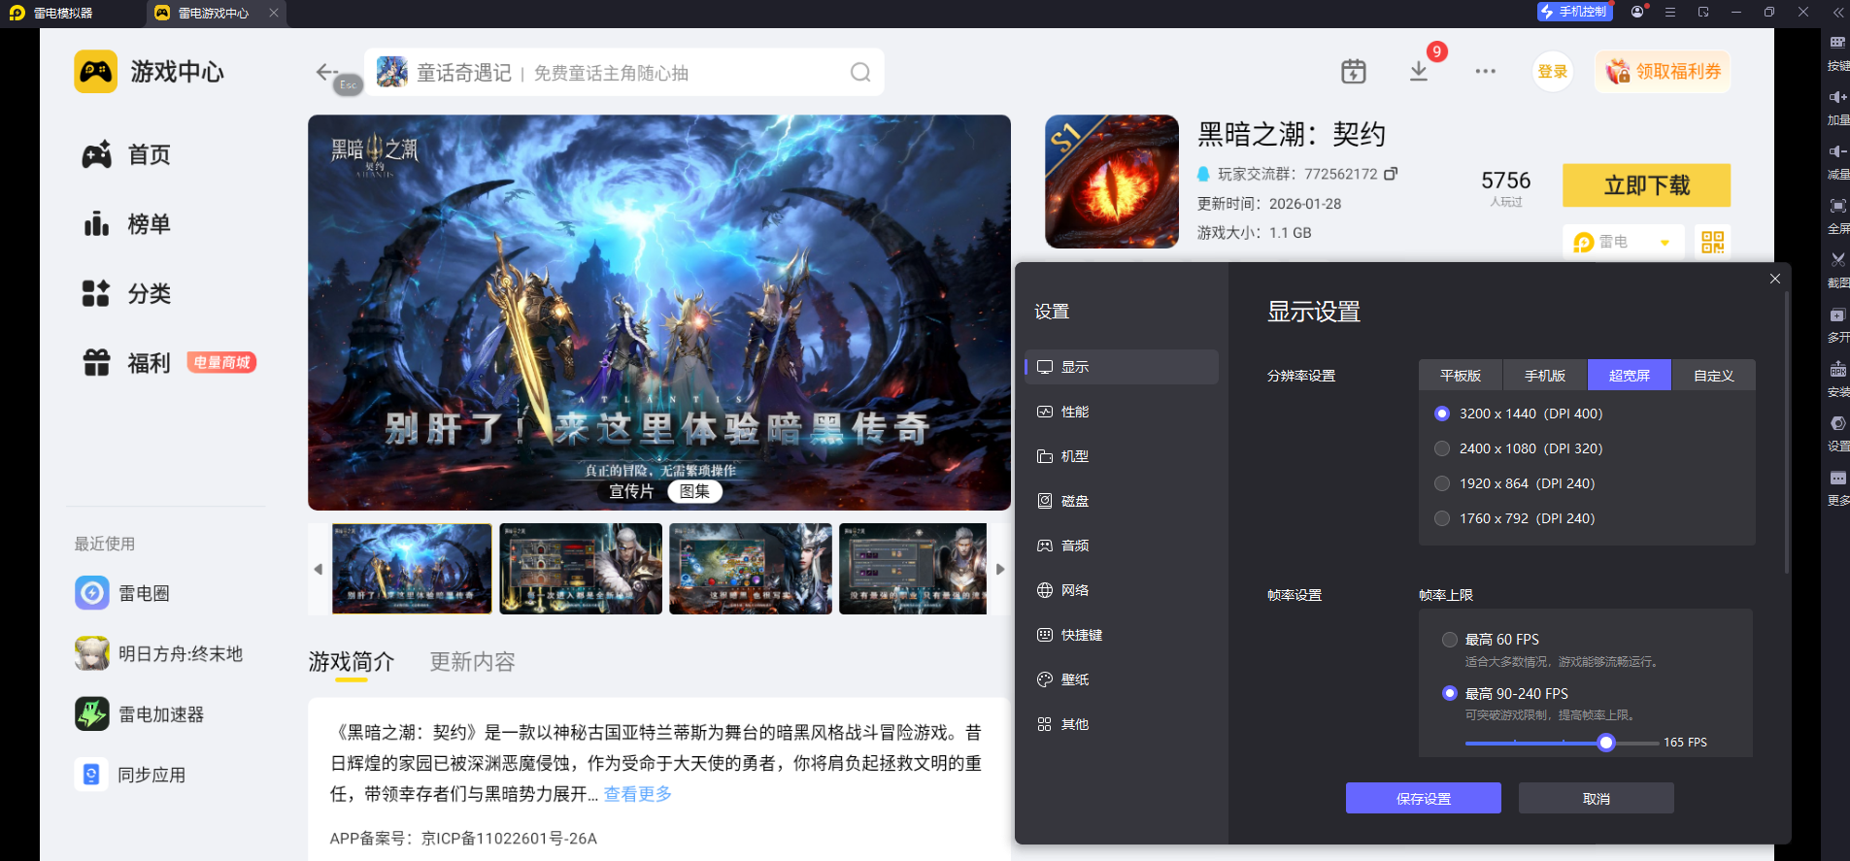1850x861 pixels.
Task: Select the second game screenshot thumbnail
Action: pyautogui.click(x=581, y=569)
